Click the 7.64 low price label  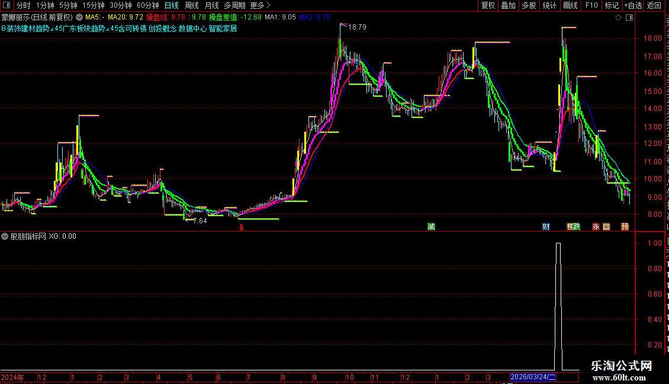click(x=200, y=220)
